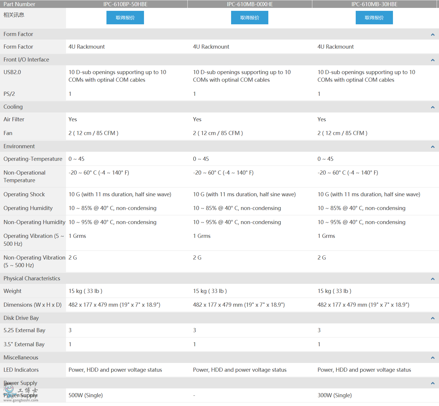
Task: Collapse the Power Supply section chevron
Action: point(433,383)
